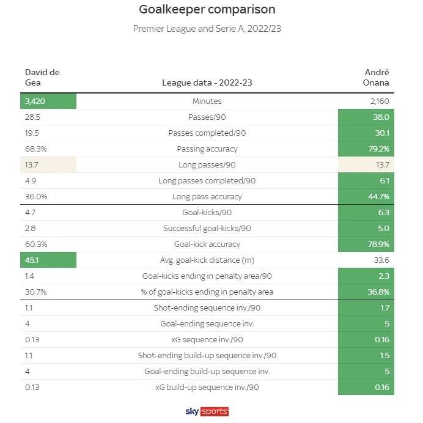The width and height of the screenshot is (423, 423).
Task: Click Onana's 2,160 minutes value
Action: coord(377,101)
